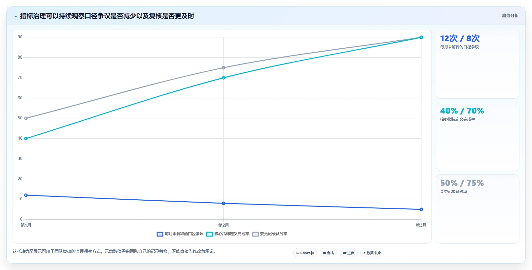Open the 40% / 70% stat card
The width and height of the screenshot is (532, 270).
[477, 136]
